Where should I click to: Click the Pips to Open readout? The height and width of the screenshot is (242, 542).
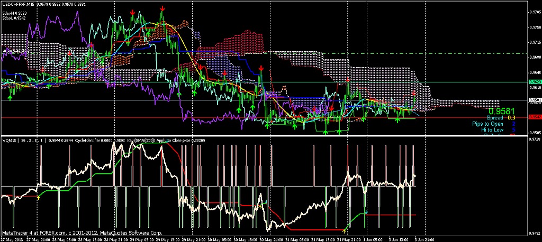pyautogui.click(x=494, y=124)
